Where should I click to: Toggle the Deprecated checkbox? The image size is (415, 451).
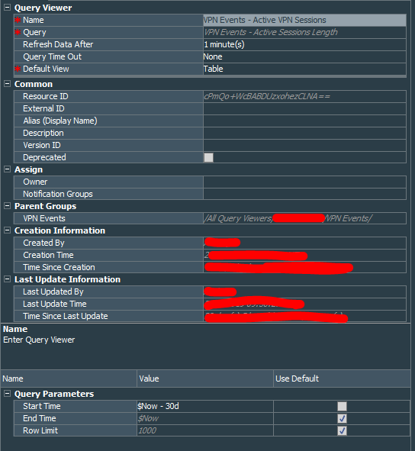208,158
